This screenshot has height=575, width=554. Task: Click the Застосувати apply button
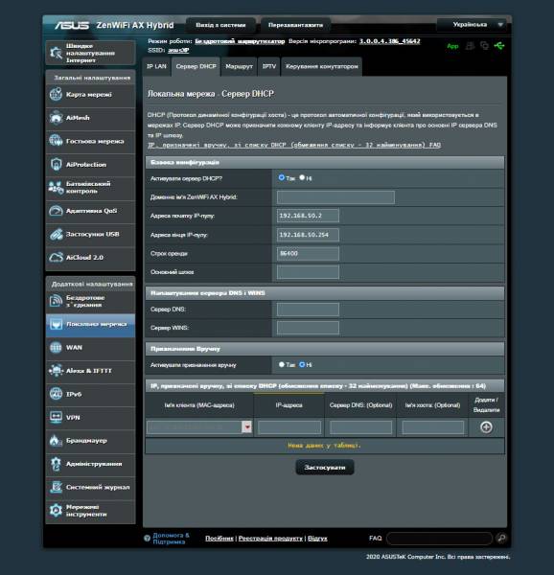click(x=325, y=468)
